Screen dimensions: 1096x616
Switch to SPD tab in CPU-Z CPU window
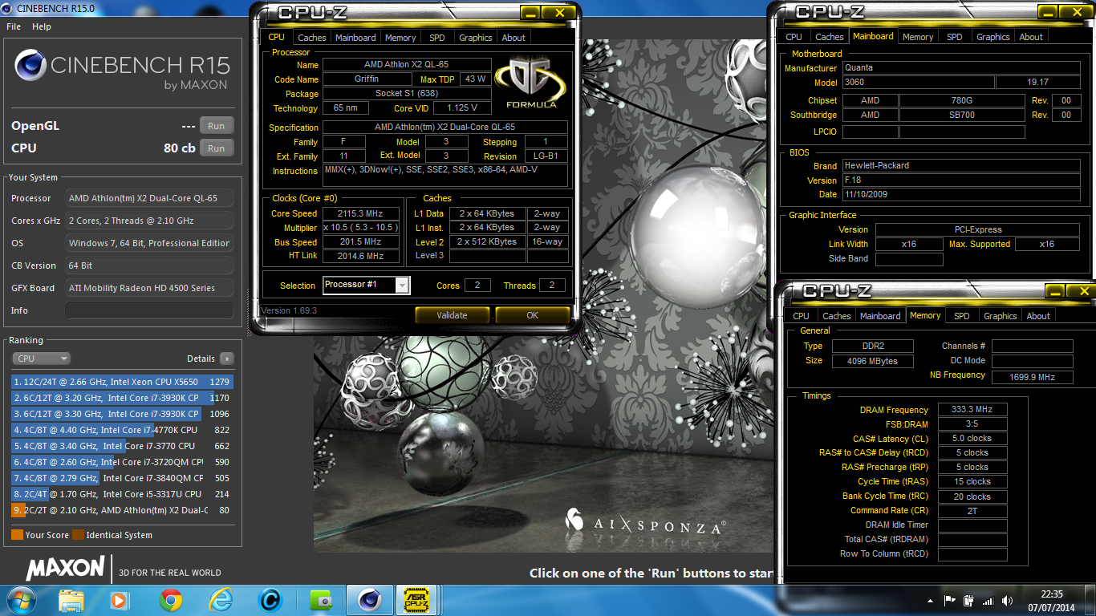coord(437,38)
